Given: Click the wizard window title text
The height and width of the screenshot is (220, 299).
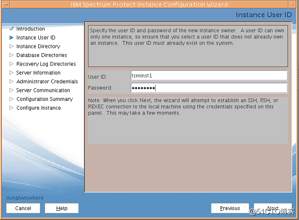Looking at the screenshot, I should pyautogui.click(x=149, y=5).
